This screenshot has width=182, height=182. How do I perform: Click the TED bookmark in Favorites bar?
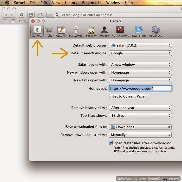22,21
